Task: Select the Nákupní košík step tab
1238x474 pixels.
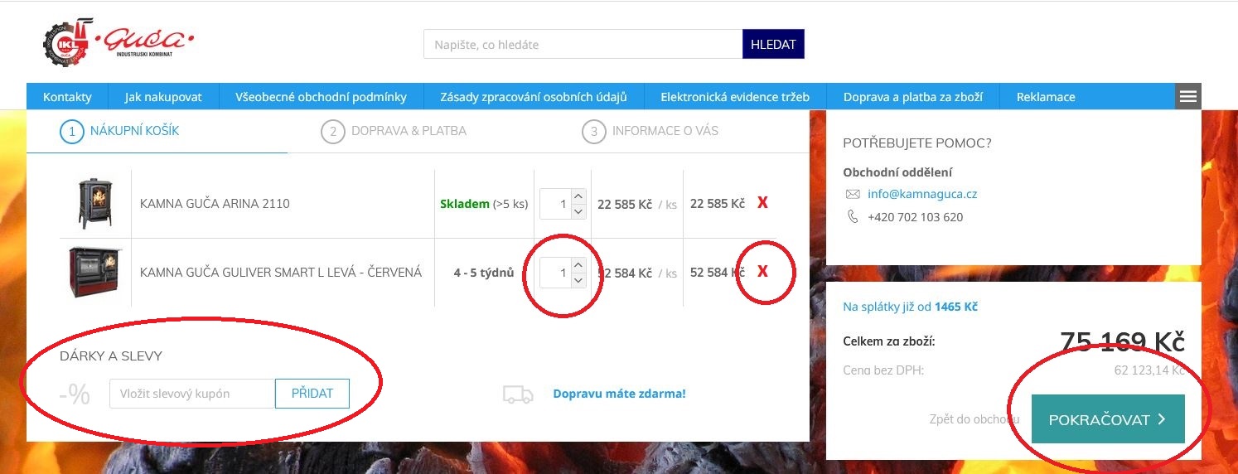Action: [x=120, y=131]
